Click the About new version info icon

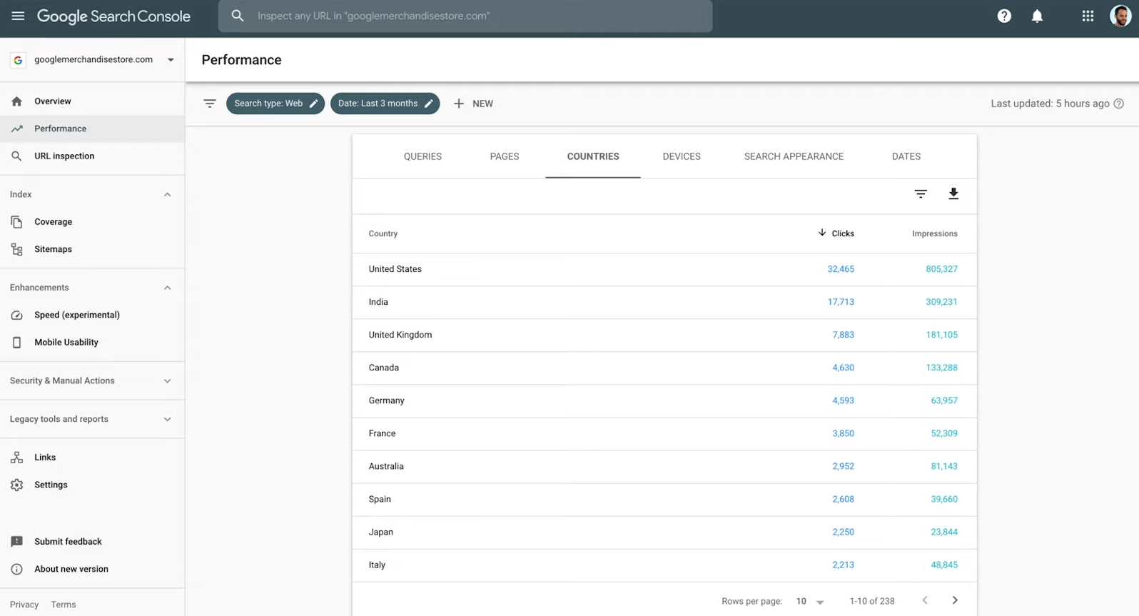(17, 569)
